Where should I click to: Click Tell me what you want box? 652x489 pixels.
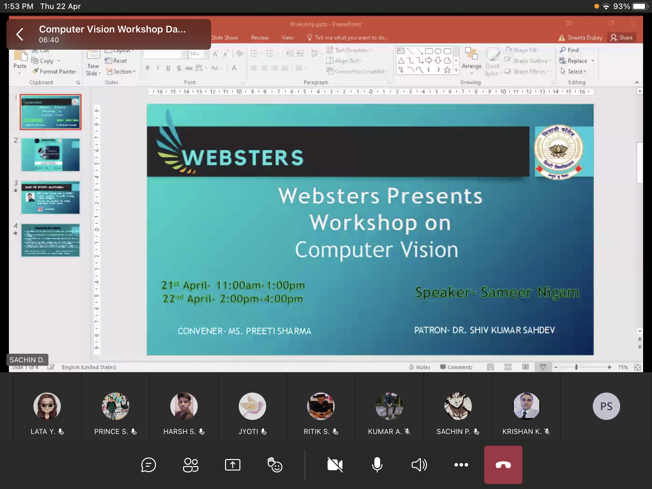[348, 38]
